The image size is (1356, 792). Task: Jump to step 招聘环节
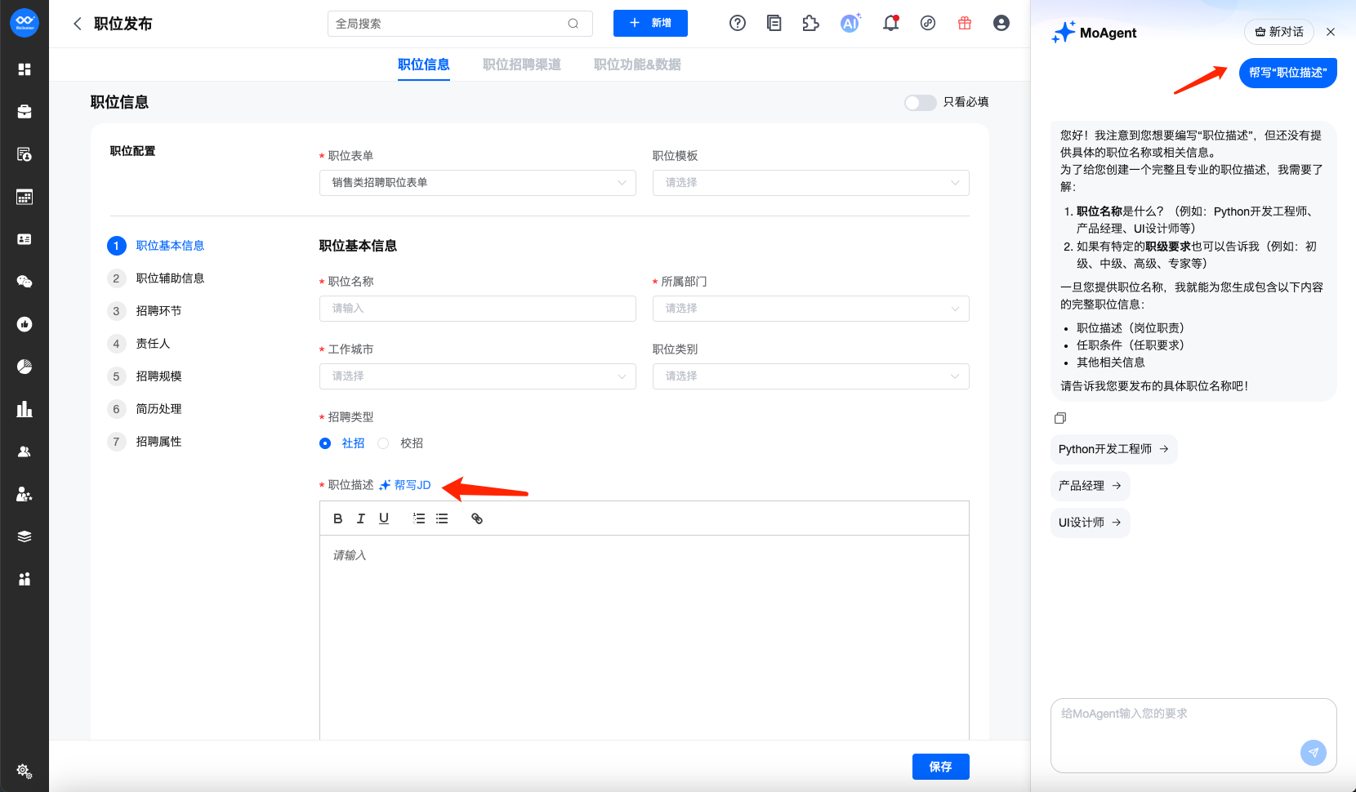click(145, 311)
